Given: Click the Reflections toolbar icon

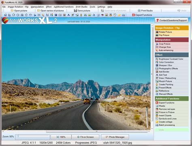Looking at the screenshot, I should (x=90, y=15).
